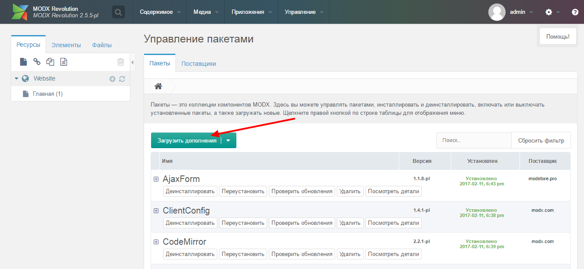Click the 1.1.8-pl version cell

click(x=422, y=178)
